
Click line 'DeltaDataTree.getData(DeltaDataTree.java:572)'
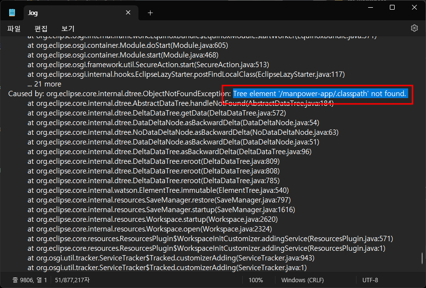coord(156,113)
